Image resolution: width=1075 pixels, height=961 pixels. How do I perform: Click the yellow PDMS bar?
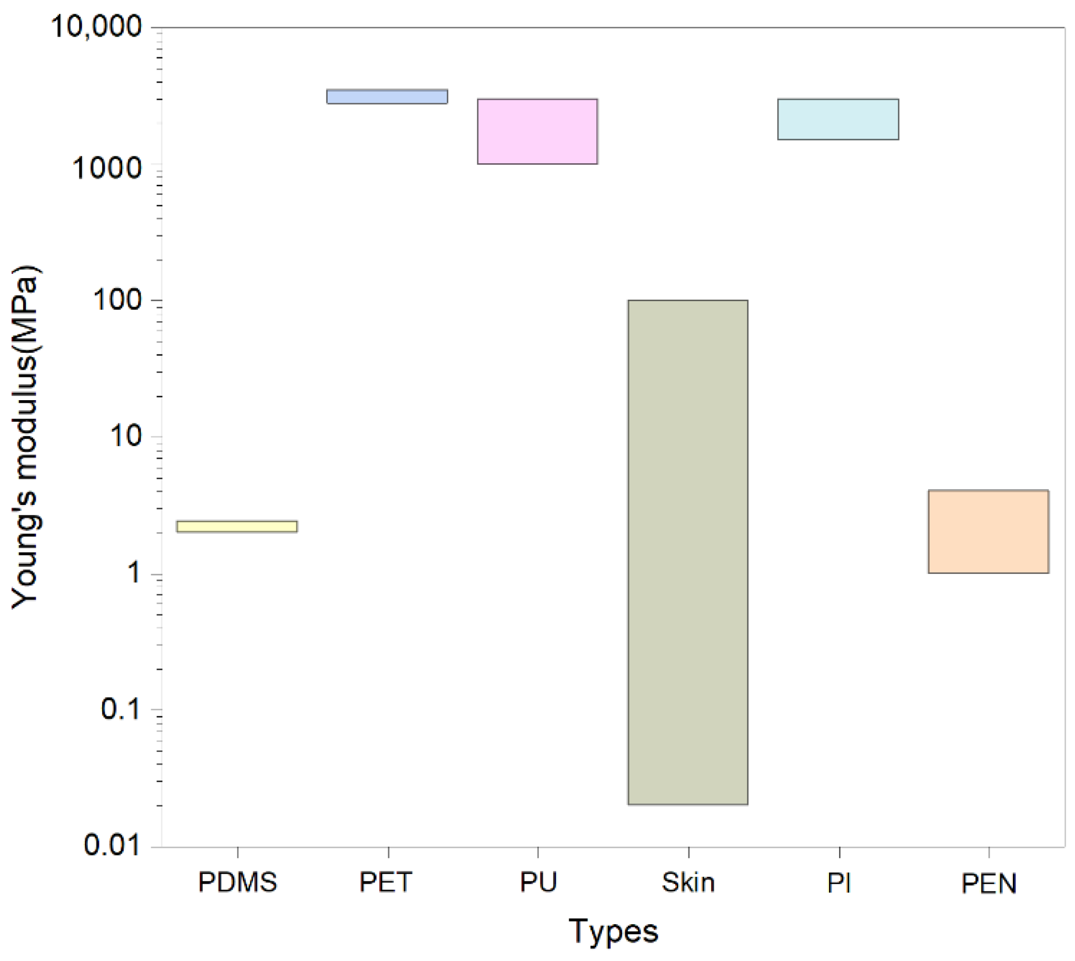tap(236, 526)
